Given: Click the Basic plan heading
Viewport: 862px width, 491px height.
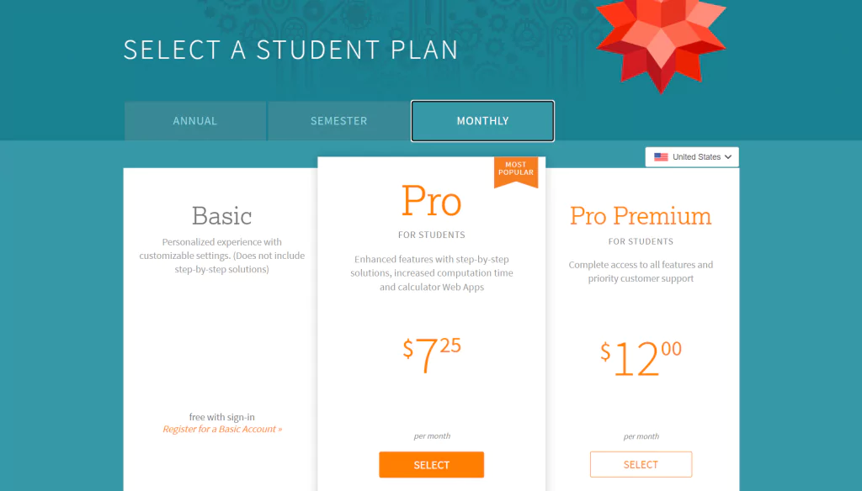Looking at the screenshot, I should [221, 216].
